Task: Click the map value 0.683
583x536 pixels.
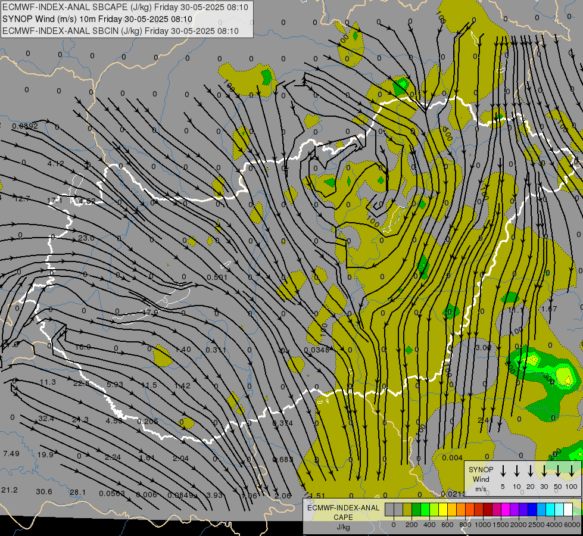Action: [283, 459]
